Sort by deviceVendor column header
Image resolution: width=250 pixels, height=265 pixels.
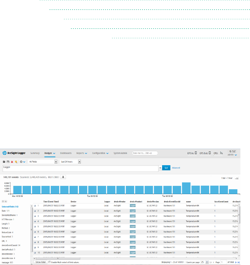click(120, 201)
